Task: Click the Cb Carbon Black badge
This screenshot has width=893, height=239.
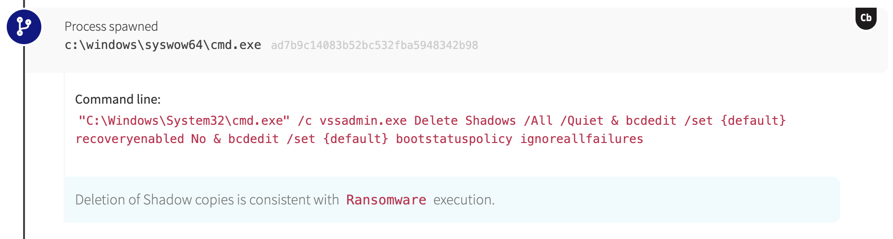Action: pos(866,18)
